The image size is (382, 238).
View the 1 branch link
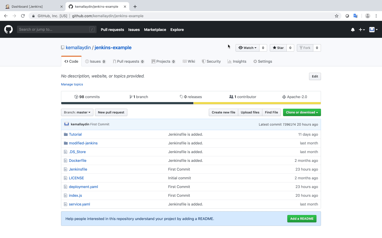tap(139, 97)
